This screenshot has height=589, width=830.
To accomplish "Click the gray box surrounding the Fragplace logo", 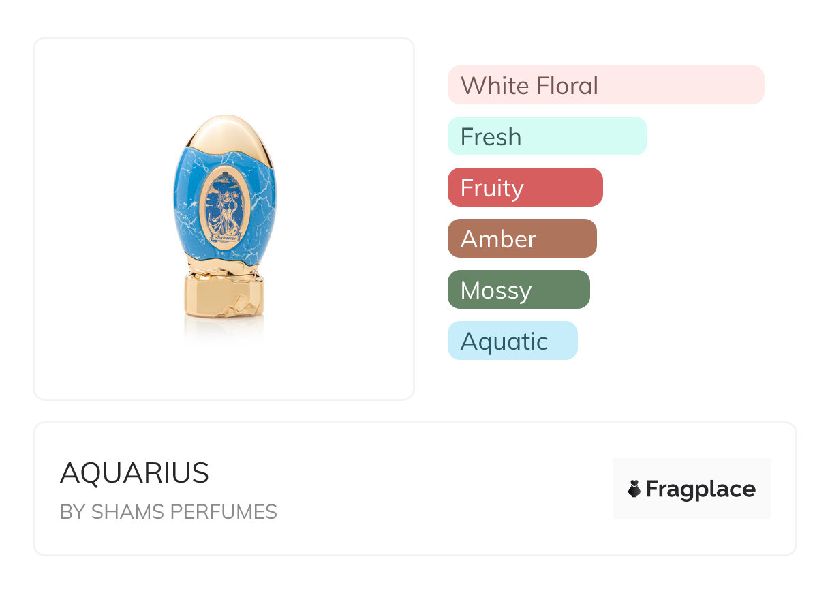I will coord(692,489).
